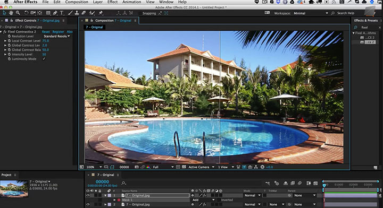The image size is (383, 208).
Task: Hide layer 2 with its eye icon
Action: pyautogui.click(x=88, y=204)
